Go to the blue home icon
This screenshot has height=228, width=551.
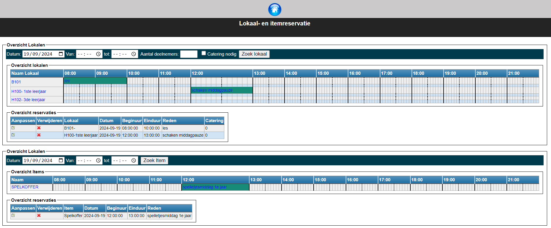[275, 9]
